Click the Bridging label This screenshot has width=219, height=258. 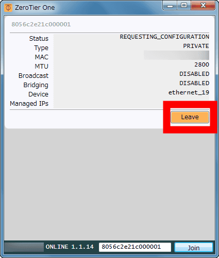36,85
